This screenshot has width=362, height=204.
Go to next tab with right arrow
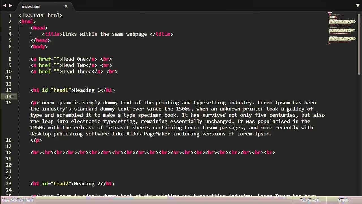pyautogui.click(x=10, y=5)
